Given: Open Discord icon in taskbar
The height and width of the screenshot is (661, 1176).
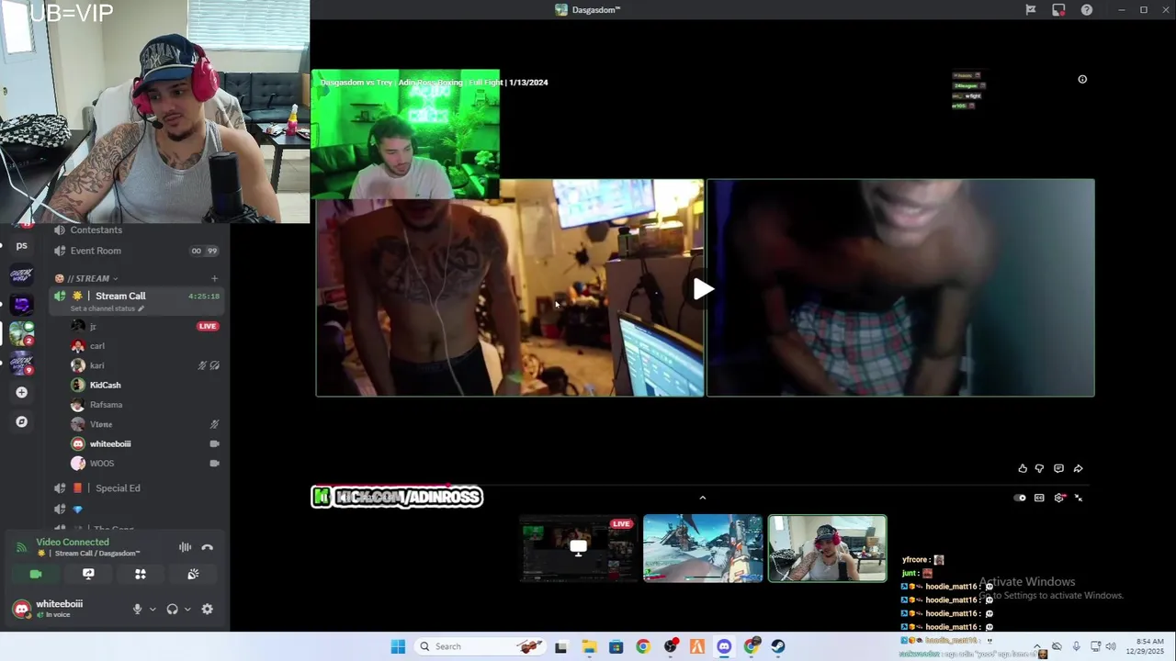Looking at the screenshot, I should (x=724, y=646).
